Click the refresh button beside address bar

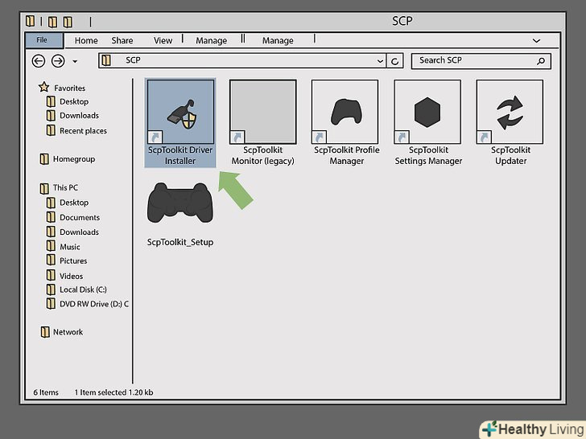(x=394, y=61)
